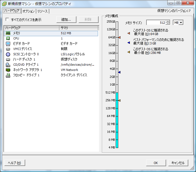Viewport: 196px width, 172px height.
Task: Click the hardware (ハードウェア) column header
Action: coord(32,28)
